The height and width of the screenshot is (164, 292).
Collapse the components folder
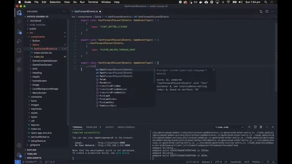[38, 37]
